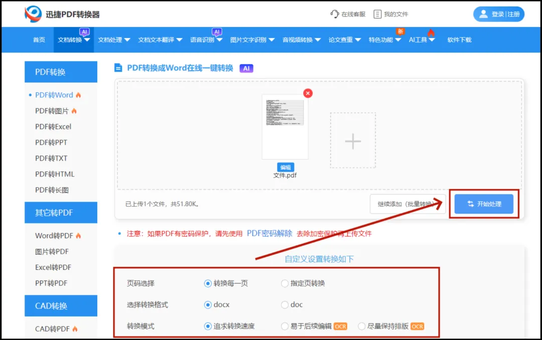
Task: Click the flame icon above AI工具
Action: 431,33
